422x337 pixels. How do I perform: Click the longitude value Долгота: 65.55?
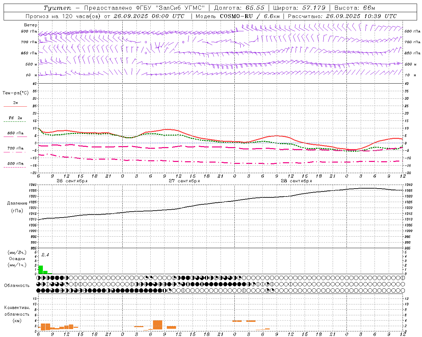click(239, 8)
